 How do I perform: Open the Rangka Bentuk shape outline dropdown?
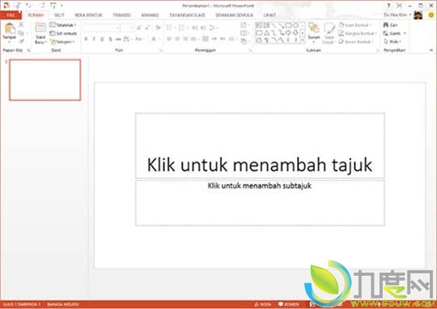358,33
